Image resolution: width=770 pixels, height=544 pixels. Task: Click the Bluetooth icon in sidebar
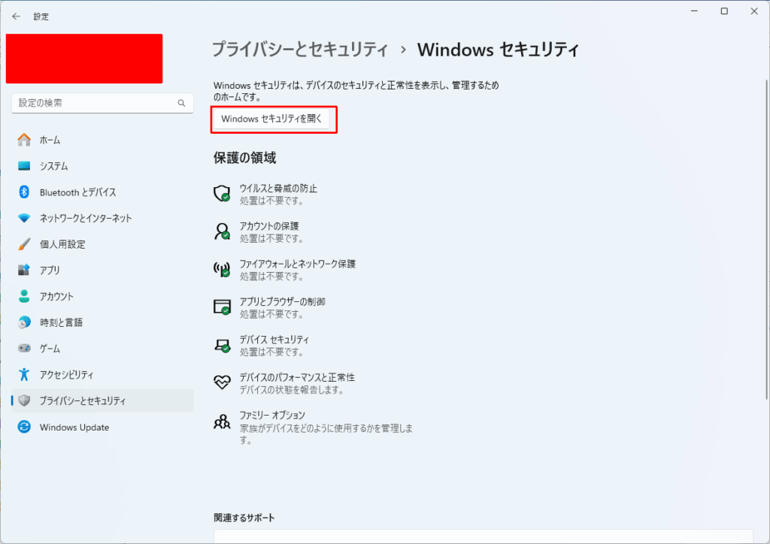(24, 192)
